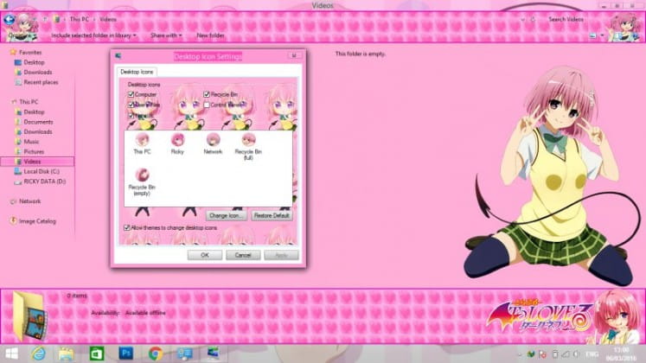The height and width of the screenshot is (363, 646).
Task: Click the Apply button
Action: (281, 255)
